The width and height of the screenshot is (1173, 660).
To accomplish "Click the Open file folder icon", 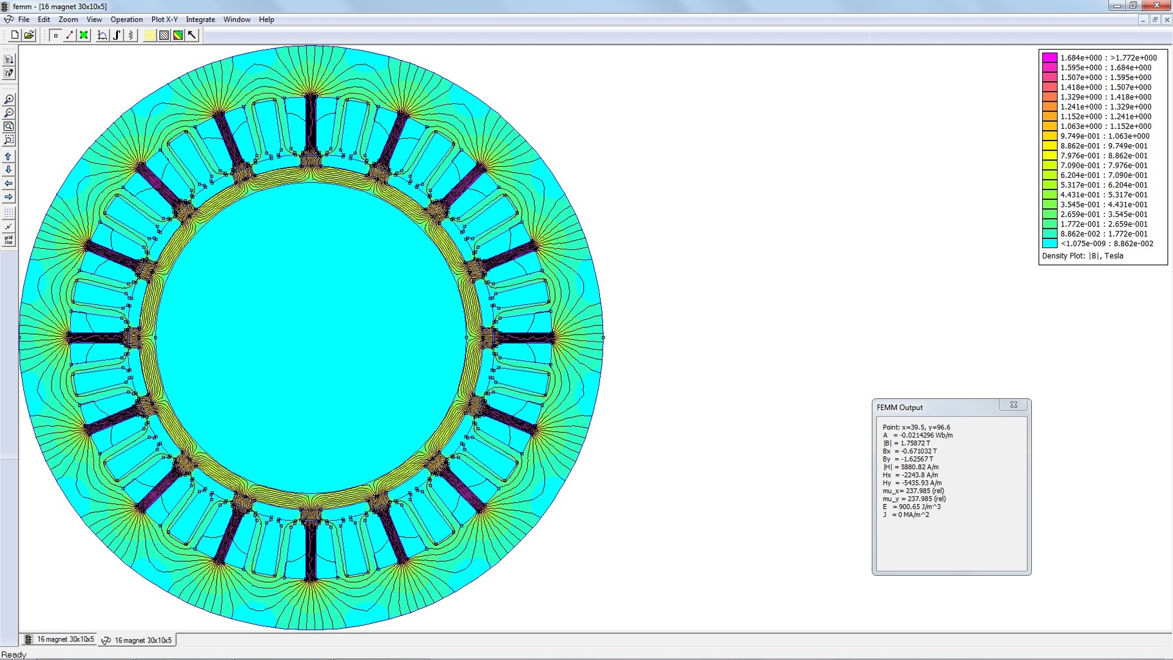I will 28,35.
